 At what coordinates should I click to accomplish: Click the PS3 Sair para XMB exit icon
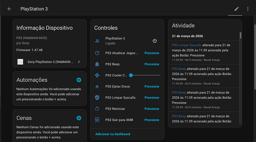(x=97, y=120)
